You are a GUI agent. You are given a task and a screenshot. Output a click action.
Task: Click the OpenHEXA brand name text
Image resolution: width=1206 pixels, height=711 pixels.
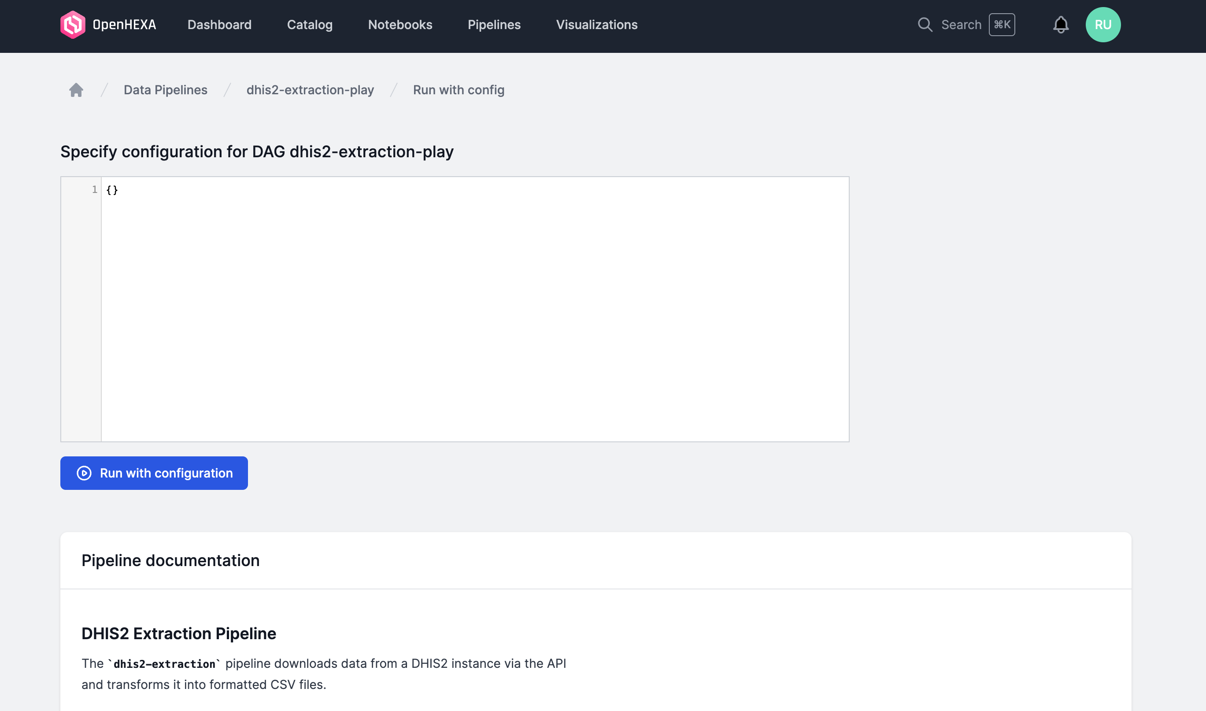[x=125, y=25]
